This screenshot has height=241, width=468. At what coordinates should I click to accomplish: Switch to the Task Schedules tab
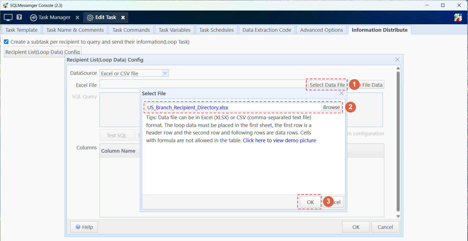pos(216,30)
